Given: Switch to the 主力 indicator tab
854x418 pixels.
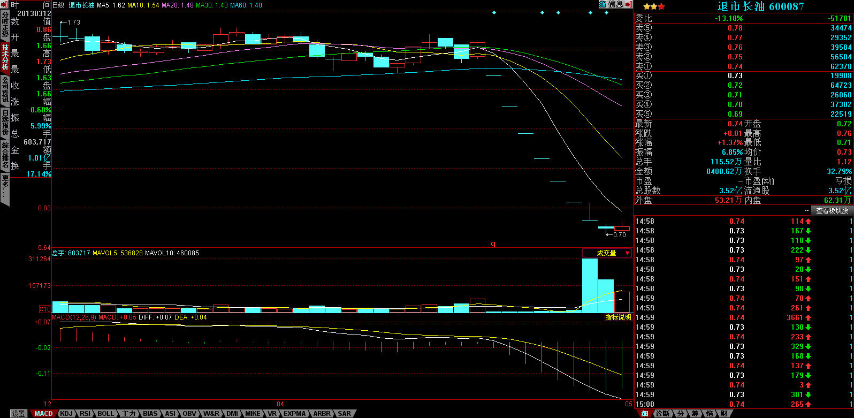Looking at the screenshot, I should click(x=128, y=414).
